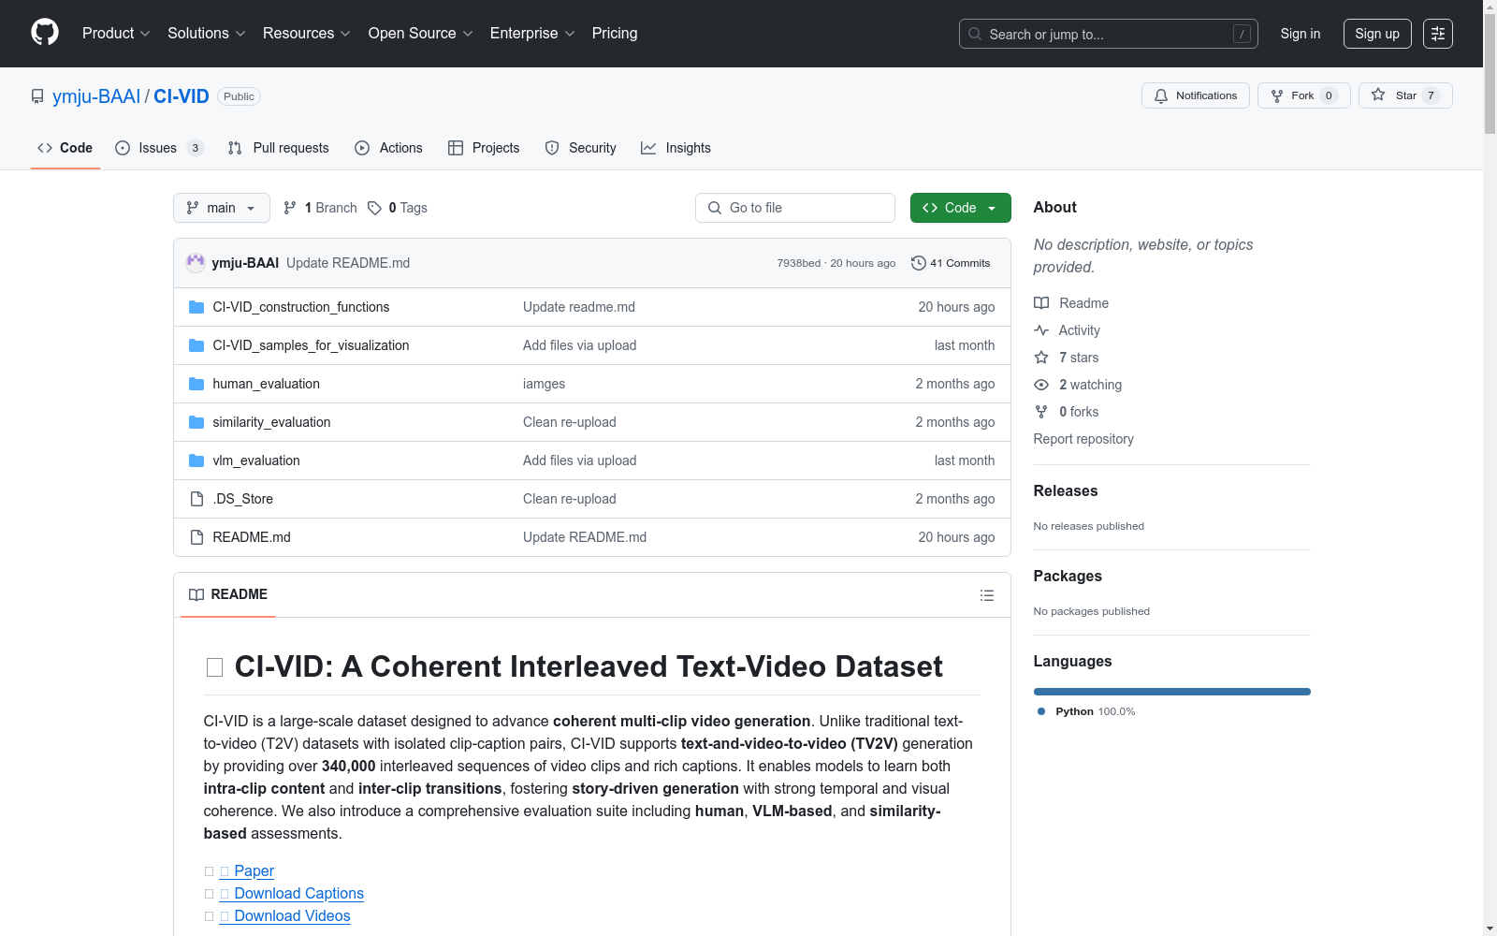This screenshot has height=936, width=1497.
Task: Click the Report repository link
Action: [1083, 439]
